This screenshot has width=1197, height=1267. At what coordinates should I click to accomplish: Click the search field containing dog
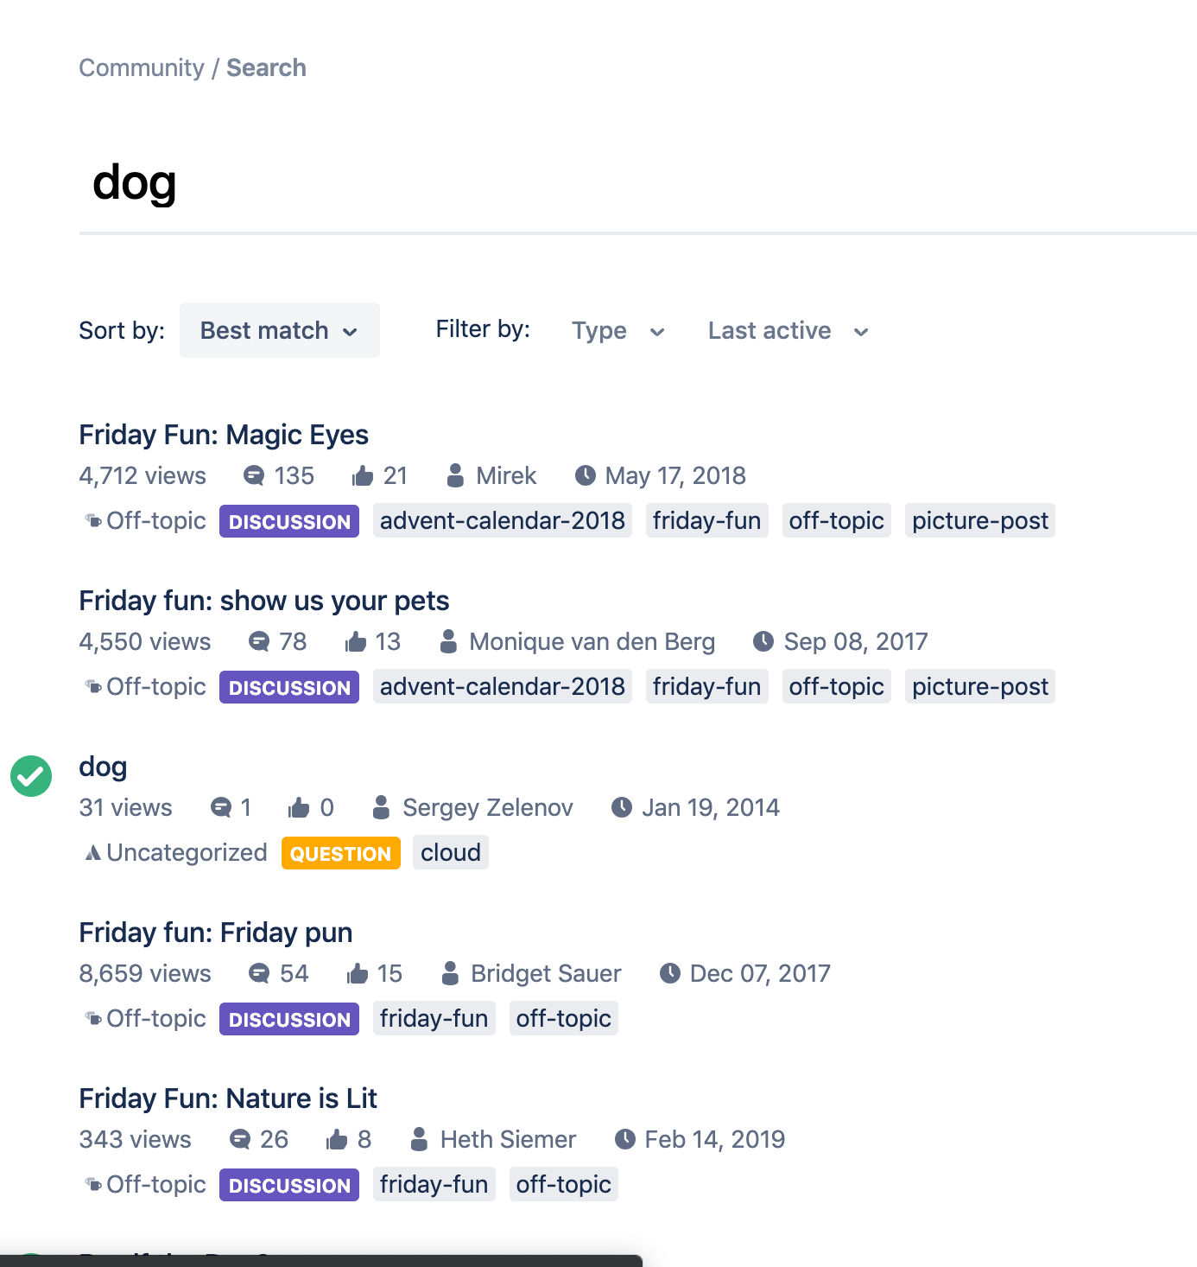pyautogui.click(x=605, y=183)
